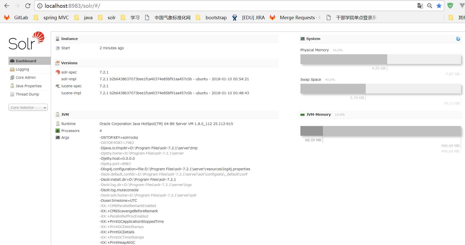Click the JVM section icon
Screen dimensions: 465x245
point(58,114)
